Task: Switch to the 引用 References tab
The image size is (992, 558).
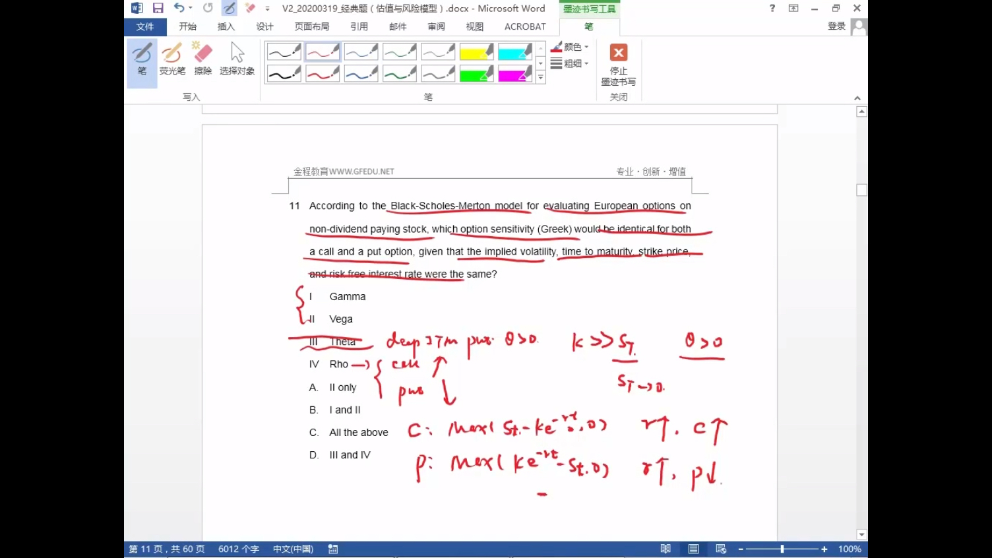Action: pos(359,26)
